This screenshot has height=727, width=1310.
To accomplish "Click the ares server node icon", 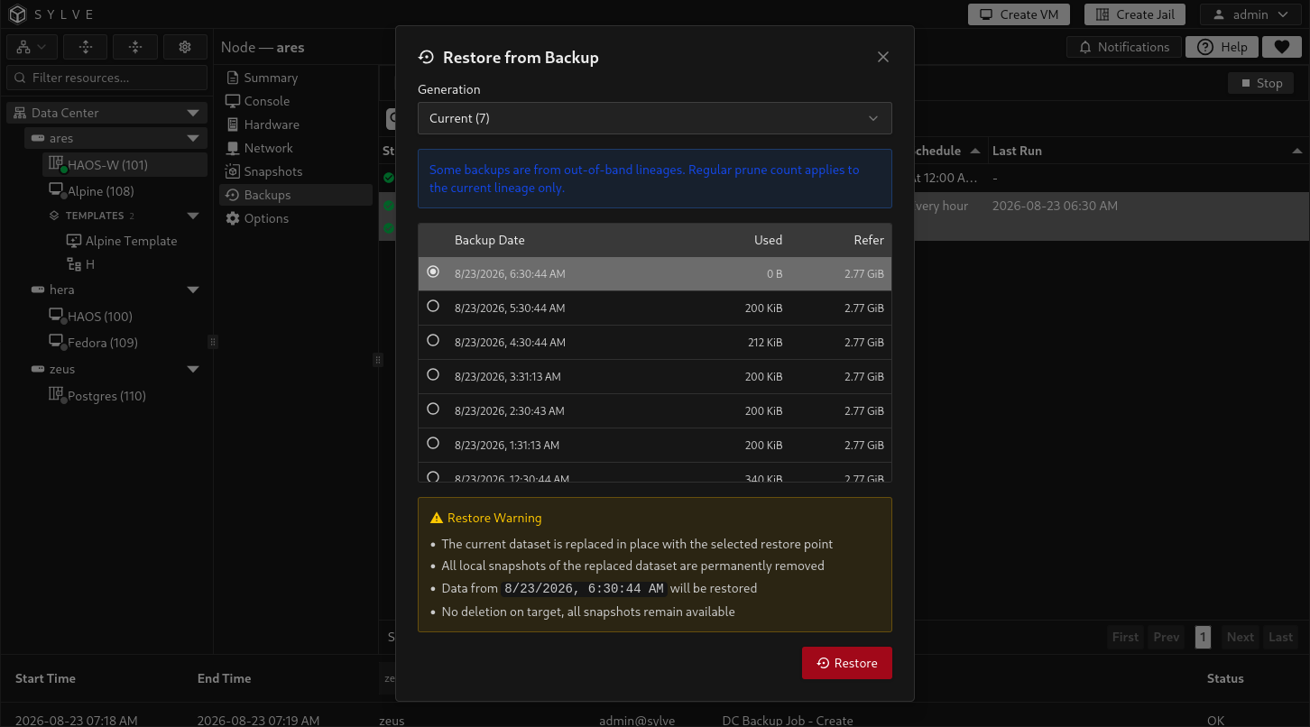I will click(38, 138).
